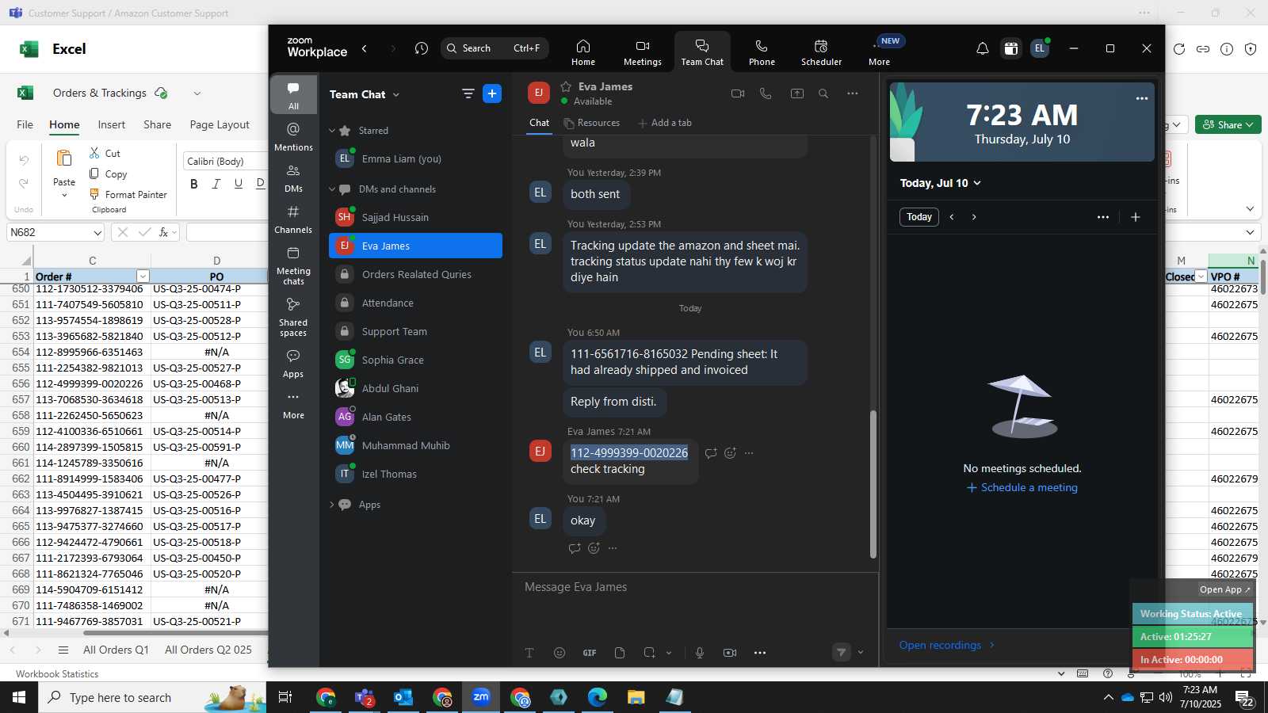Open Excel Name Box dropdown N682

97,232
